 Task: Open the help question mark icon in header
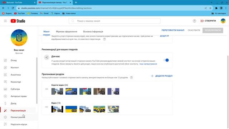pos(194,21)
